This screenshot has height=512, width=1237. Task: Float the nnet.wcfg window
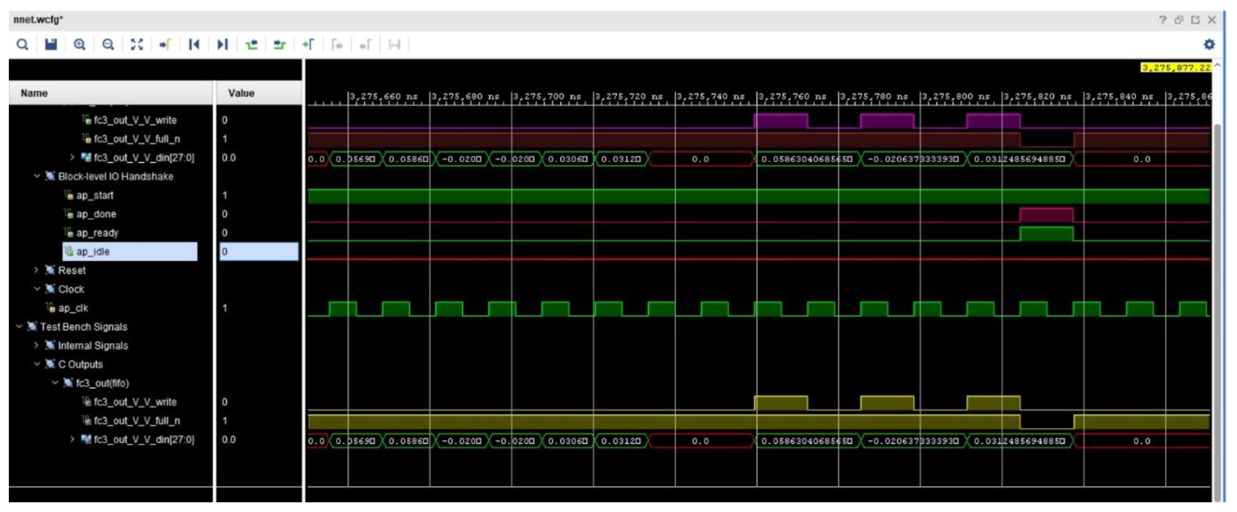(1179, 20)
